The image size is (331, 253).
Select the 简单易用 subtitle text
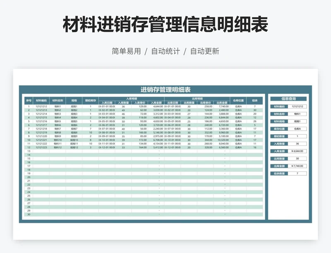pos(126,51)
